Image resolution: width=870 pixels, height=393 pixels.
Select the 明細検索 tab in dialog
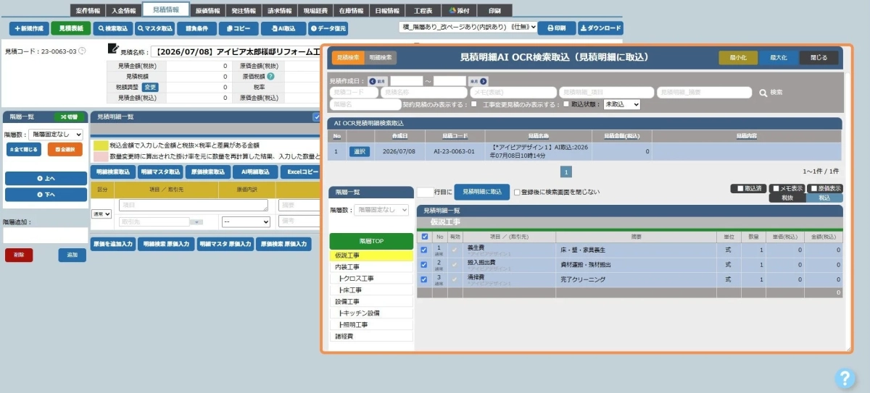pos(381,57)
